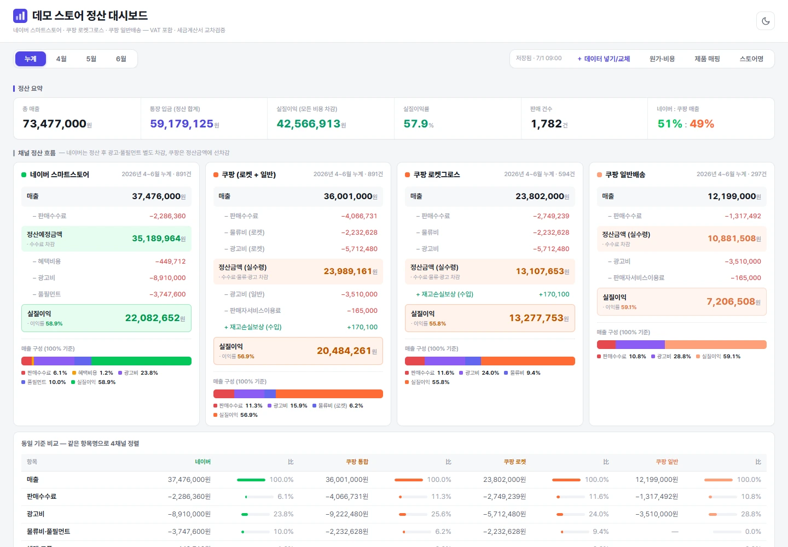Viewport: 788px width, 547px height.
Task: Click the 네이버 column header in comparison table
Action: coord(202,462)
